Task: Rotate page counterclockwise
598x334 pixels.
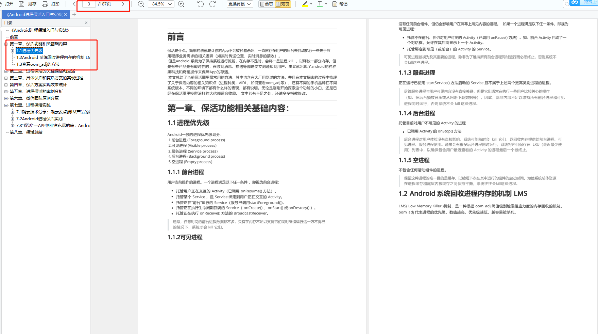Action: click(201, 4)
